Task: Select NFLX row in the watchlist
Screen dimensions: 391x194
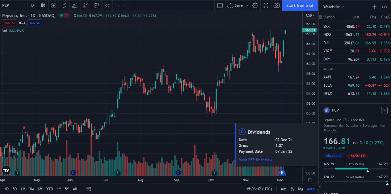Action: tap(355, 94)
